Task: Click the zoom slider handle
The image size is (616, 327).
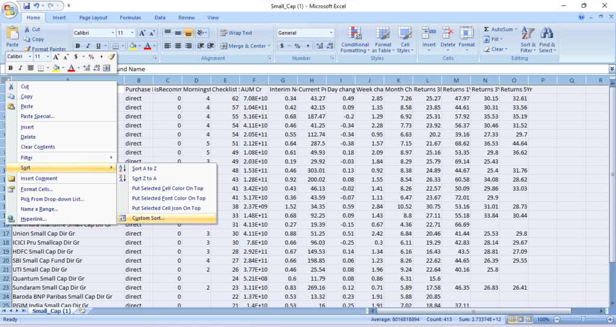Action: (583, 320)
